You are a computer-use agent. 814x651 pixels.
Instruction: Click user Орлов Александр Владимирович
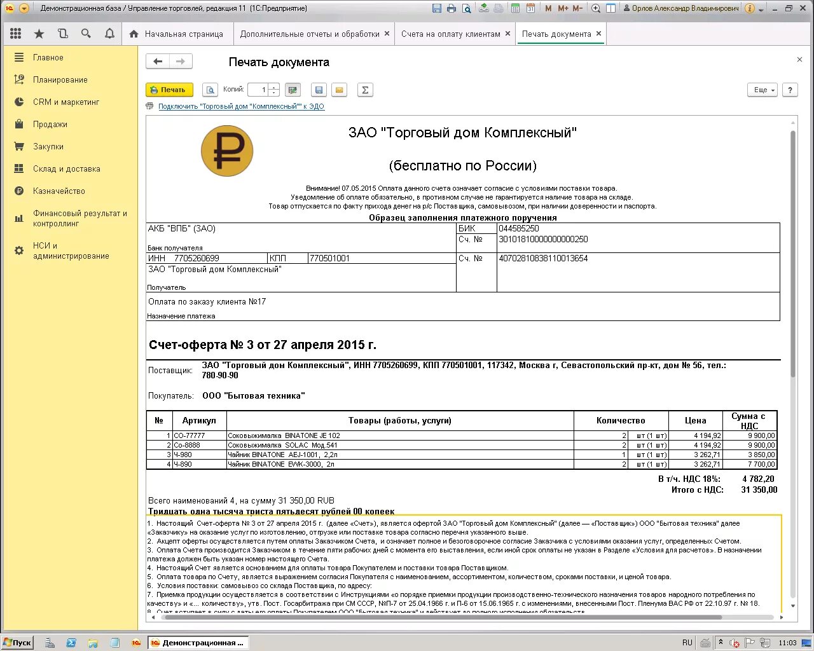pyautogui.click(x=680, y=8)
